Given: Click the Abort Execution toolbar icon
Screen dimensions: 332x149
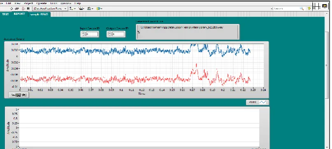Looking at the screenshot, I should [23, 9].
